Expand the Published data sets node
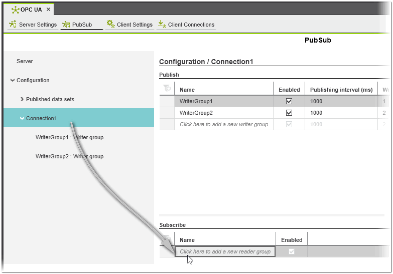393x274 pixels. pos(22,99)
